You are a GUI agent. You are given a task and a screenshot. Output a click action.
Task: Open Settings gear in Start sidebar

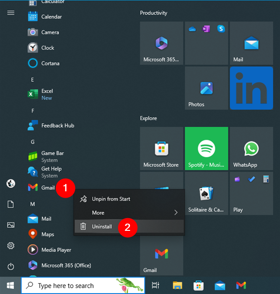11,246
